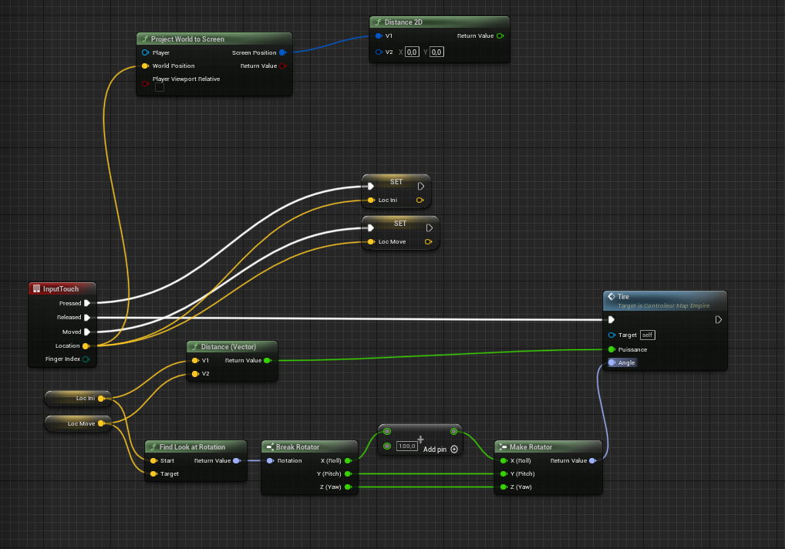Toggle the Player Viewport Relative checkbox
This screenshot has width=785, height=549.
tap(160, 87)
